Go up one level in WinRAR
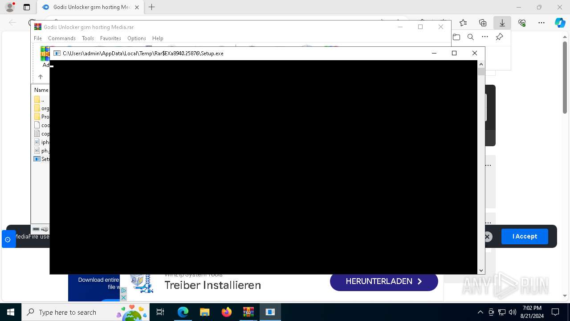 pyautogui.click(x=41, y=77)
